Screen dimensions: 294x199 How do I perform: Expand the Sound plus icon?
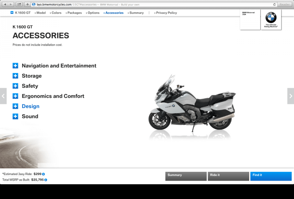pos(15,116)
